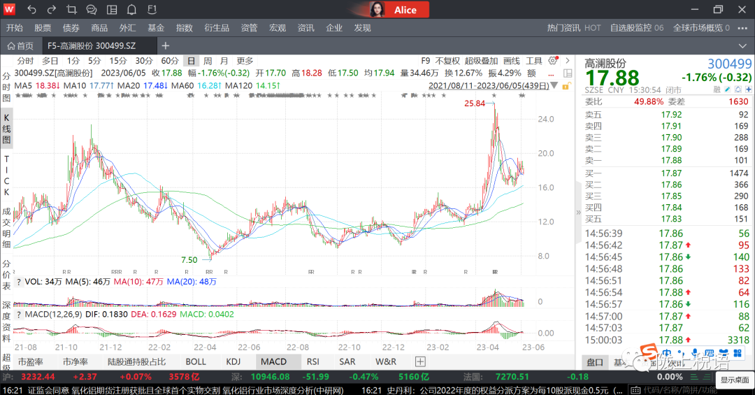Open the 开始 menu

coord(15,28)
